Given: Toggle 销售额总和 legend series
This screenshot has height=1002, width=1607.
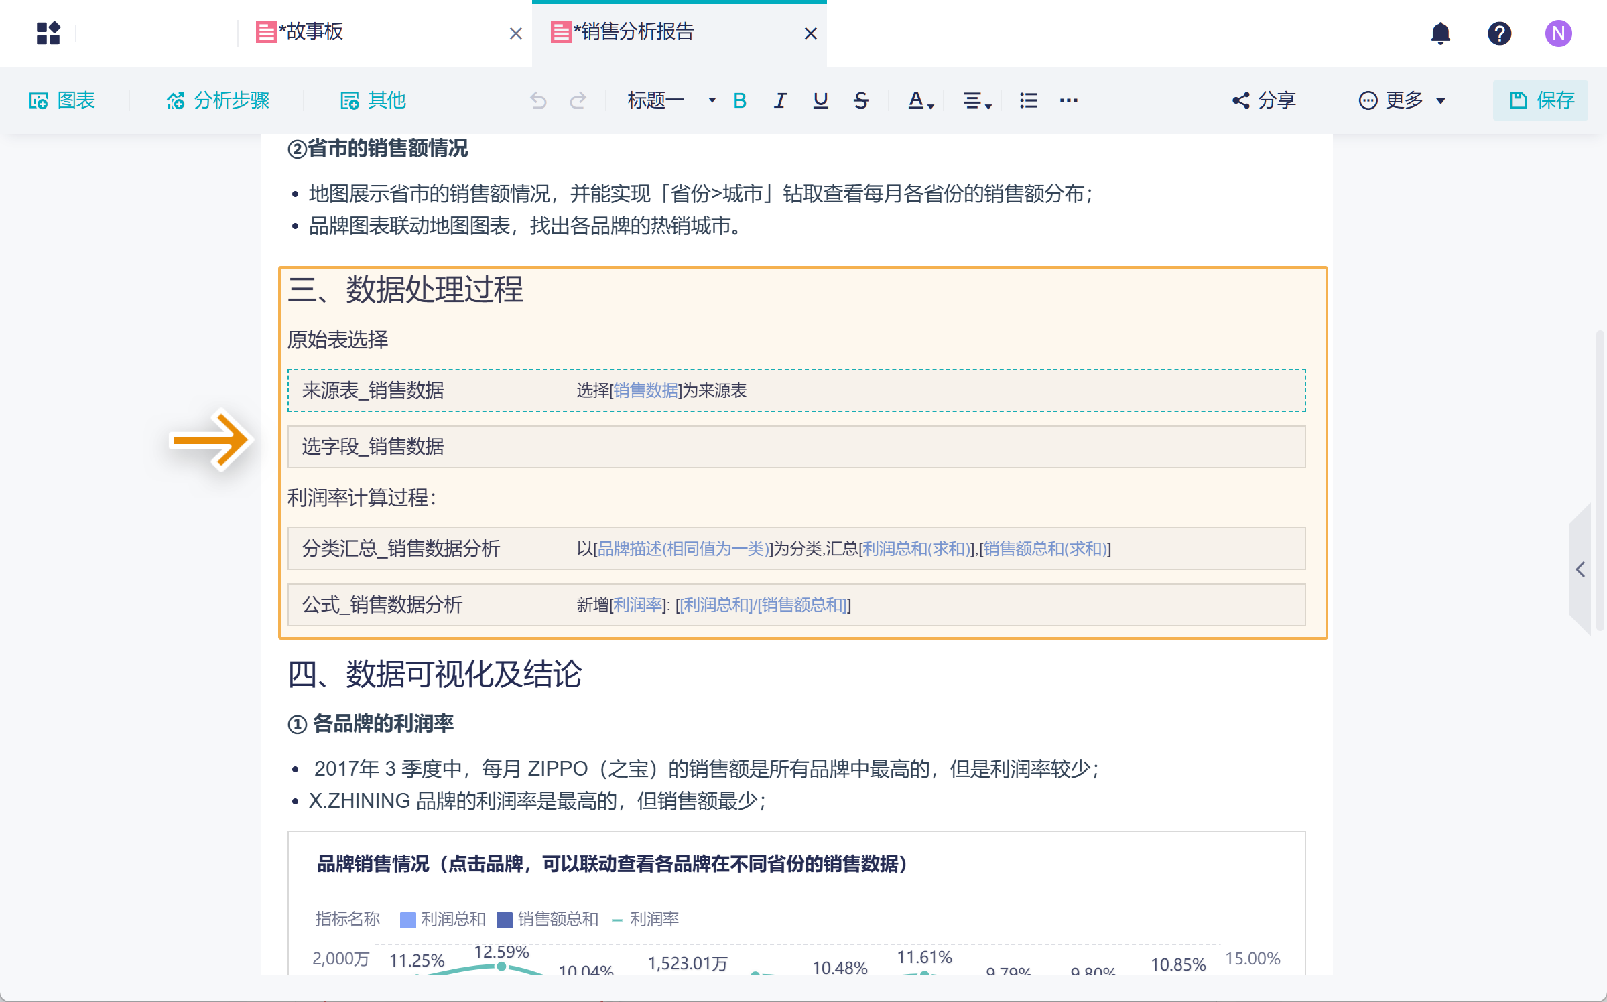Looking at the screenshot, I should click(x=548, y=919).
